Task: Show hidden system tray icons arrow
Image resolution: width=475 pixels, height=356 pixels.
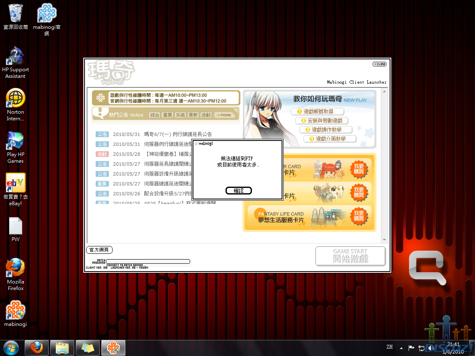Action: [401, 348]
